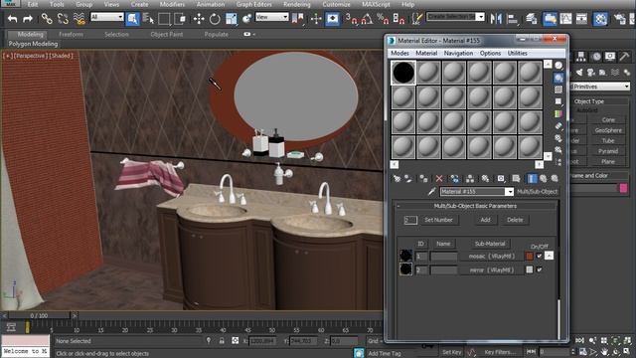Screen dimensions: 636x358
Task: Click the GeoSphere primitive button
Action: (607, 130)
